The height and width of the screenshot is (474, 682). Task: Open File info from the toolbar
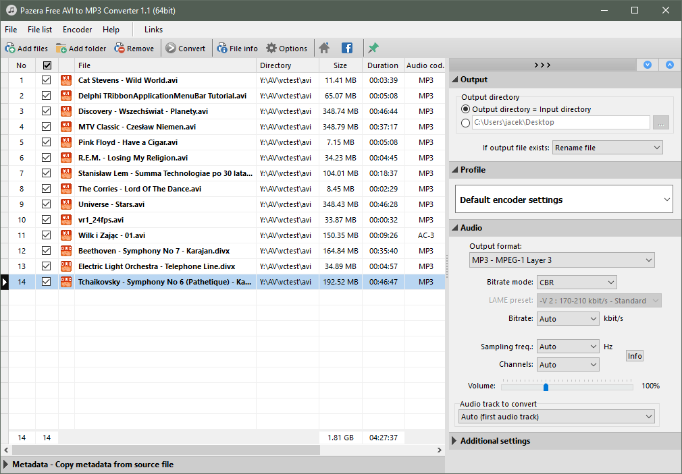[222, 49]
